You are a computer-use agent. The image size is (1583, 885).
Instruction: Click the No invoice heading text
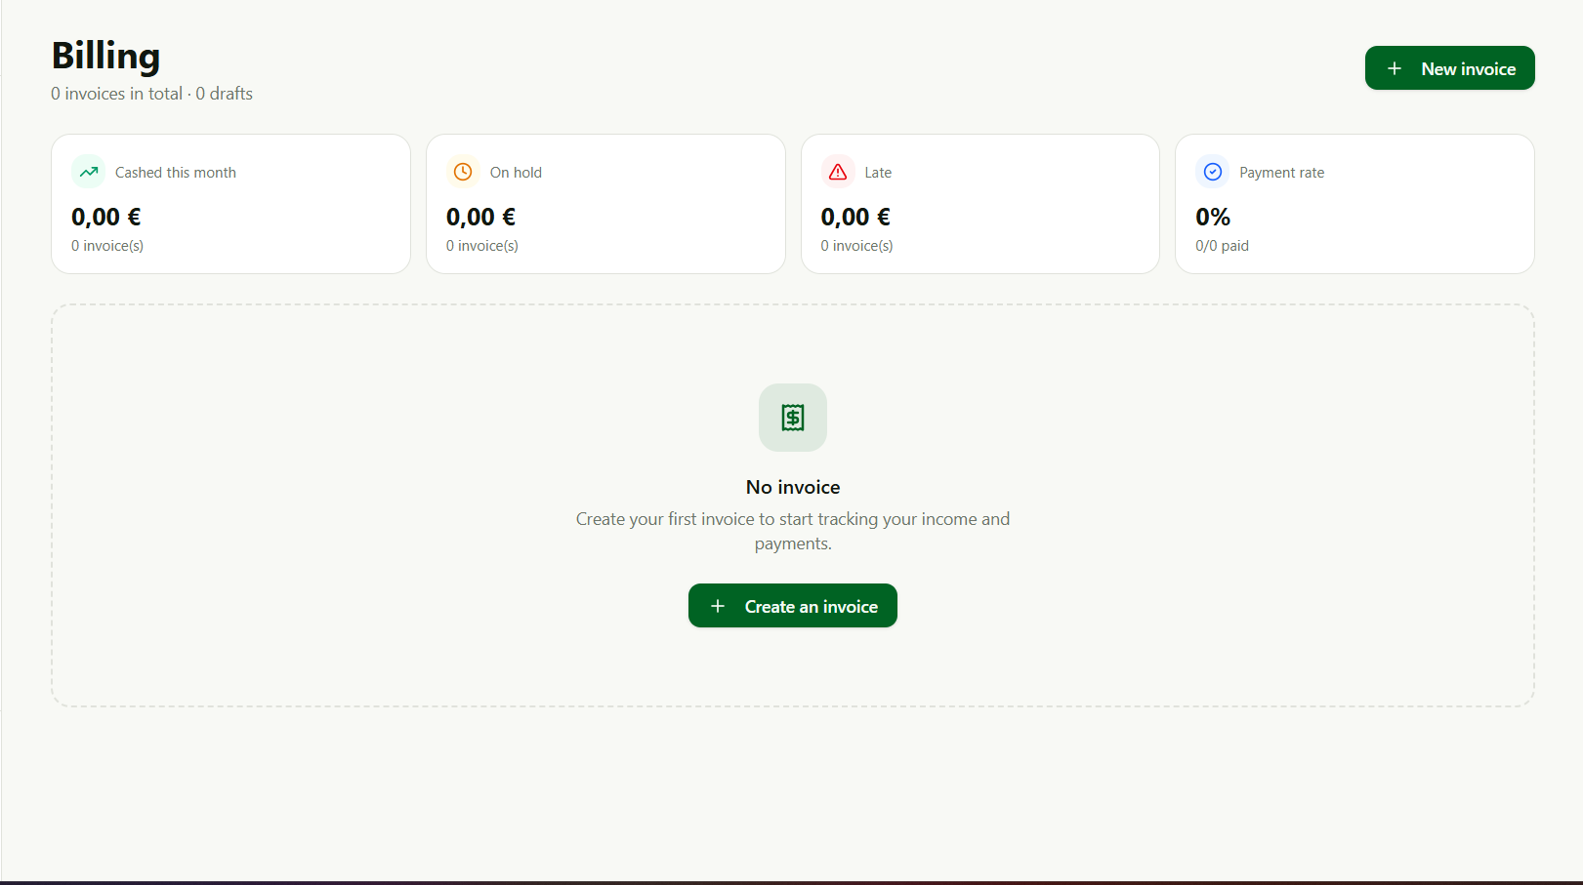click(x=792, y=486)
